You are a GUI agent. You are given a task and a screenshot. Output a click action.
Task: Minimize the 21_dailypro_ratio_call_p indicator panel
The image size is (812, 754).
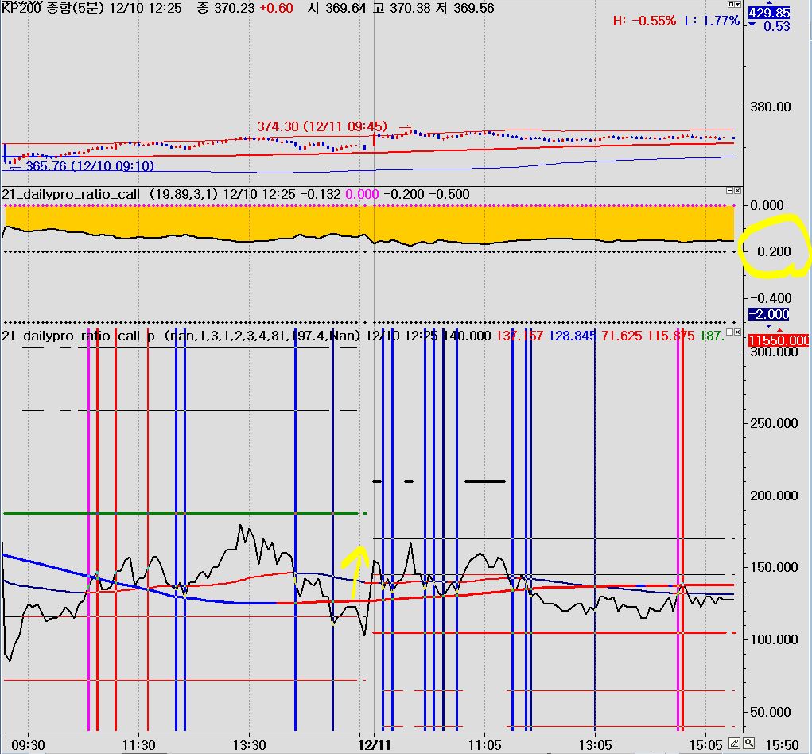click(729, 332)
